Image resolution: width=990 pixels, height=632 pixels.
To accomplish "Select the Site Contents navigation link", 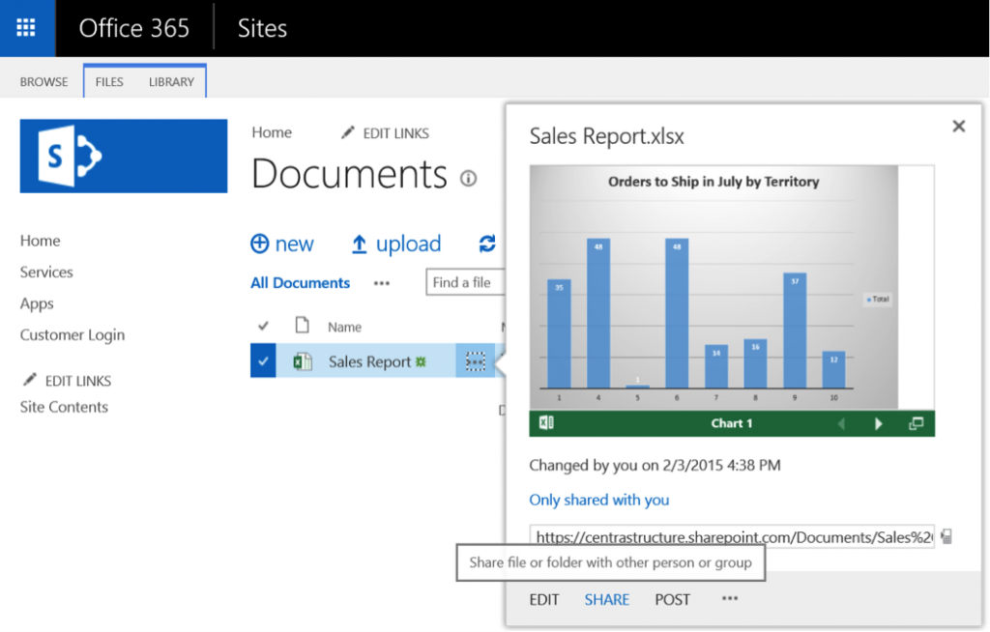I will [64, 407].
